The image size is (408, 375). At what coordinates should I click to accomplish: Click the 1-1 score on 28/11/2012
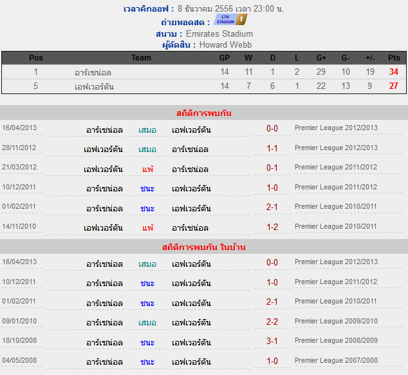coord(272,149)
